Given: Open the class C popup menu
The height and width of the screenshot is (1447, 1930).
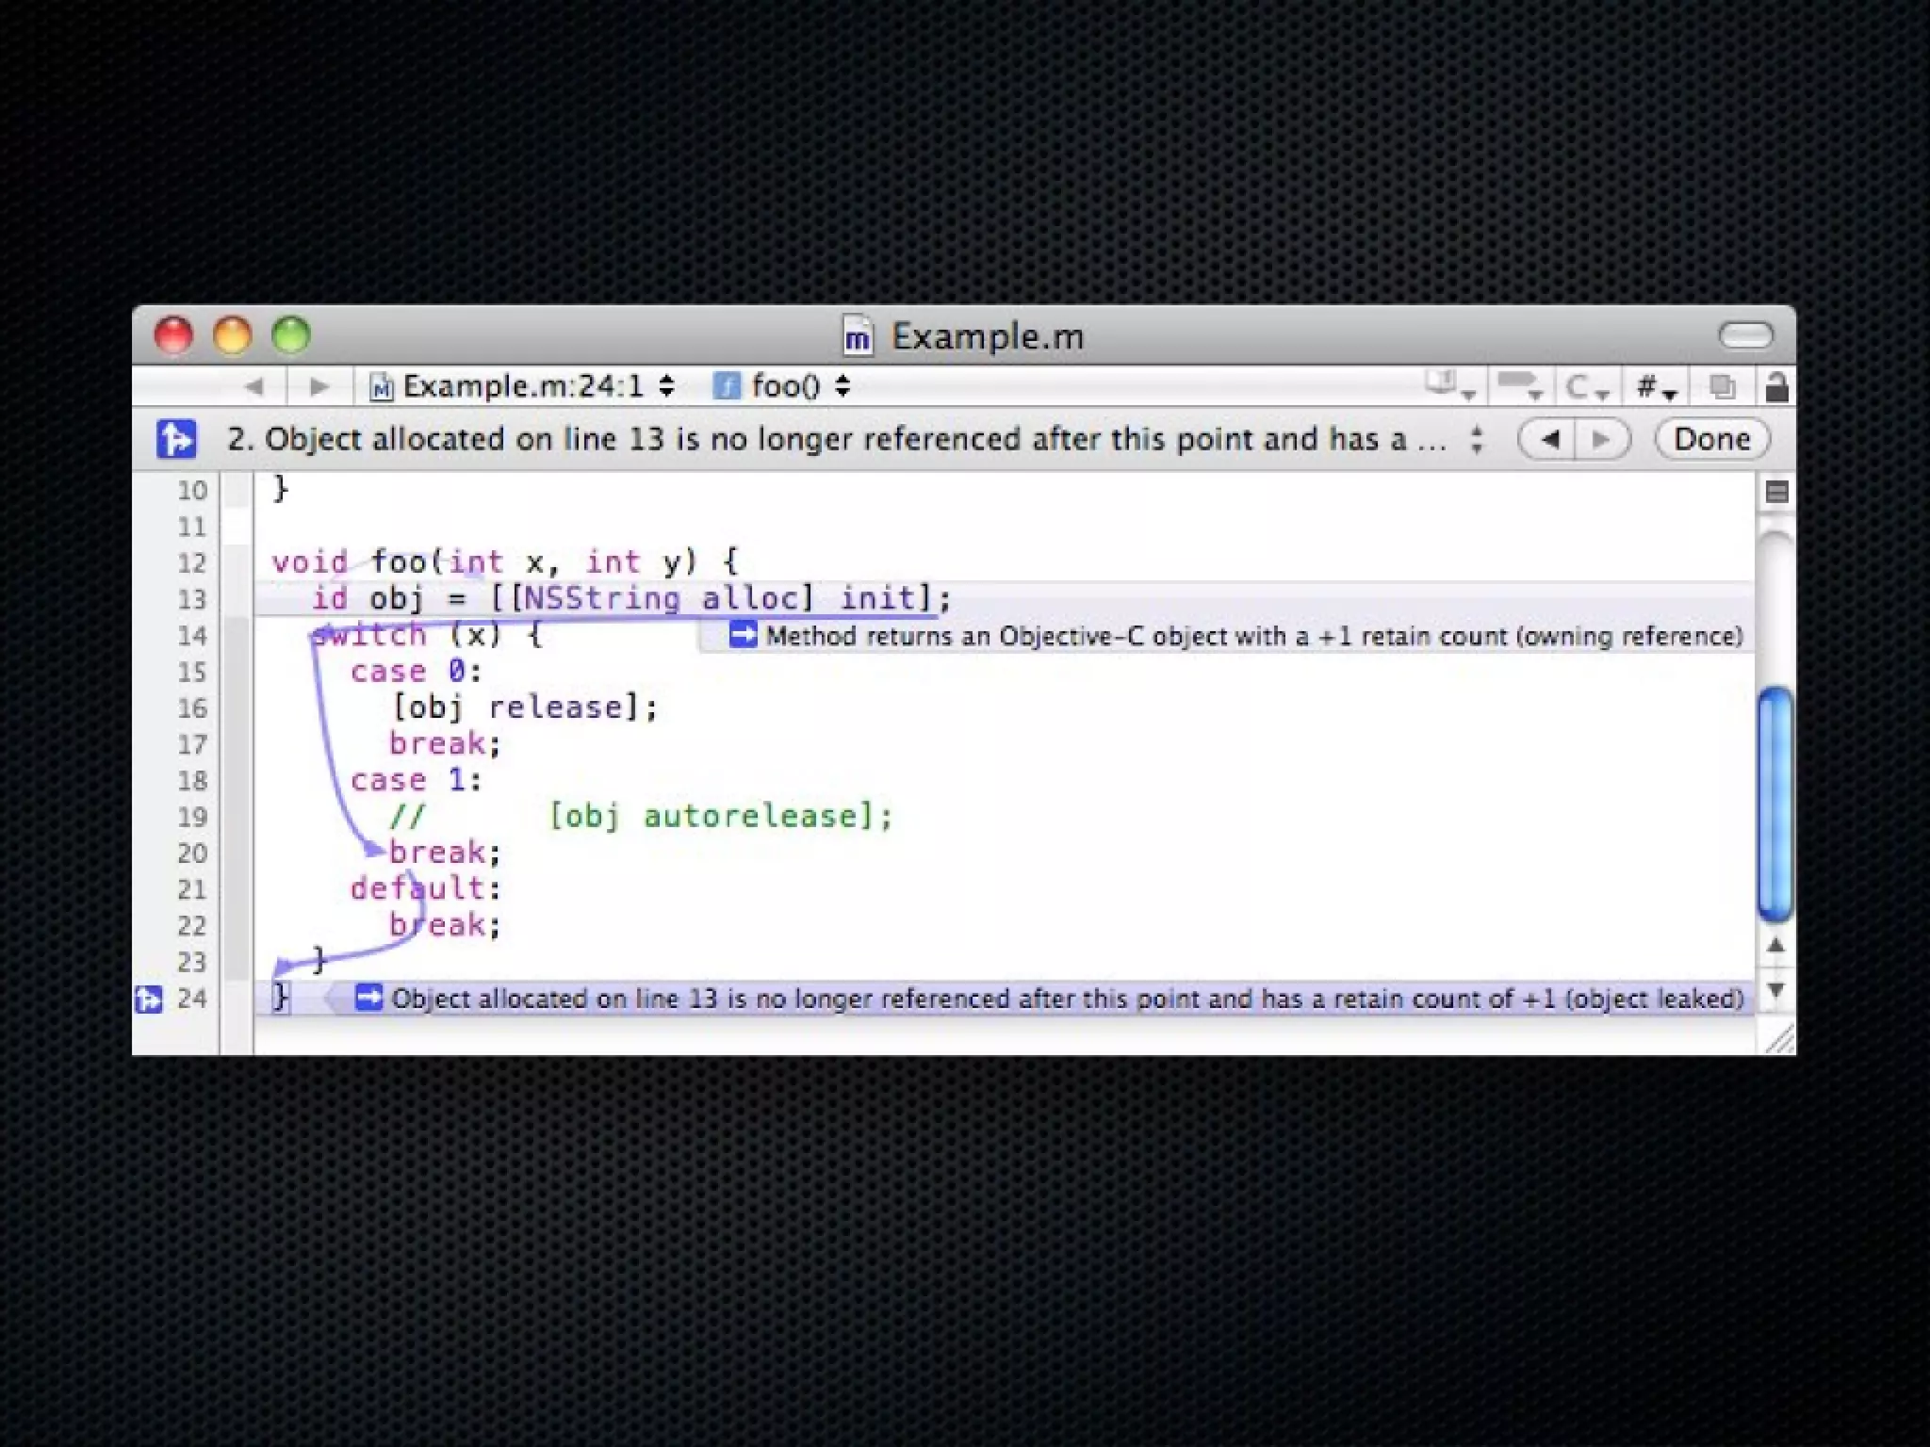Looking at the screenshot, I should click(x=1586, y=387).
